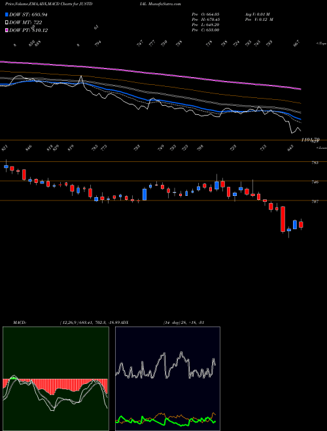The height and width of the screenshot is (431, 327).
Task: Click the 'Avg V: 0.01 M' volume text
Action: (258, 14)
